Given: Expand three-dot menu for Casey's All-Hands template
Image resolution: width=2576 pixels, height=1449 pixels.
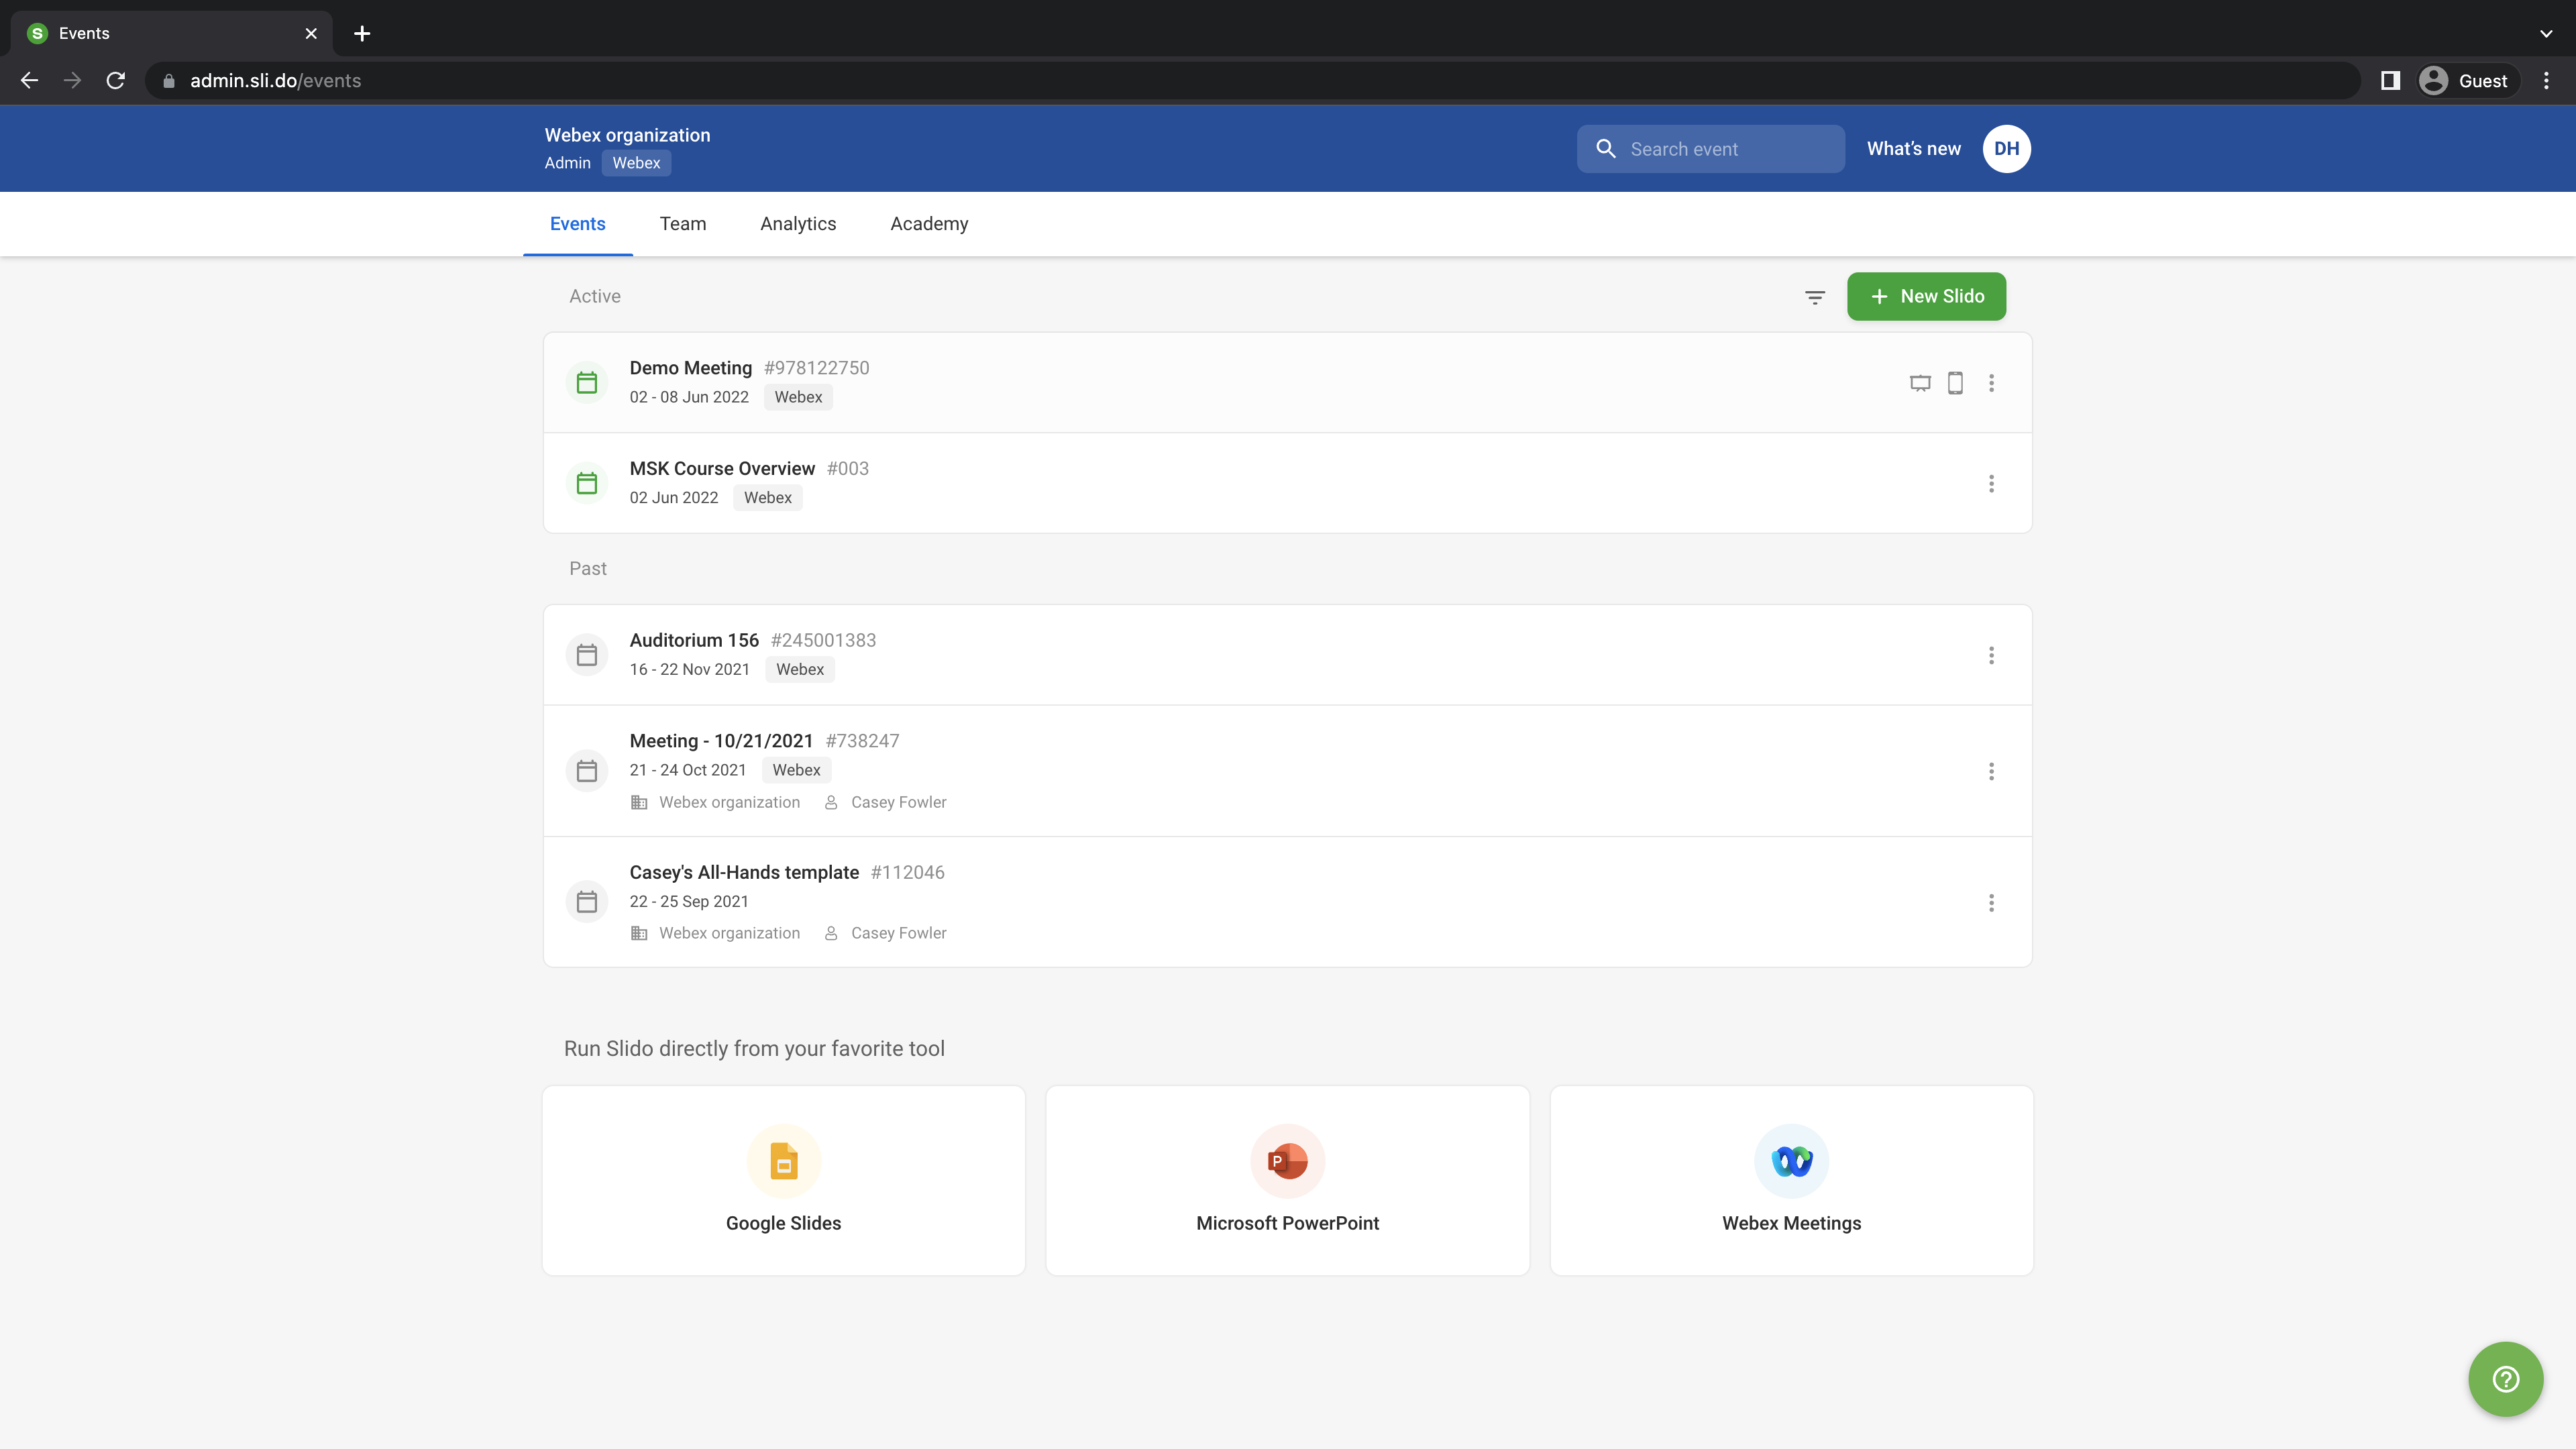Looking at the screenshot, I should coord(1991,903).
